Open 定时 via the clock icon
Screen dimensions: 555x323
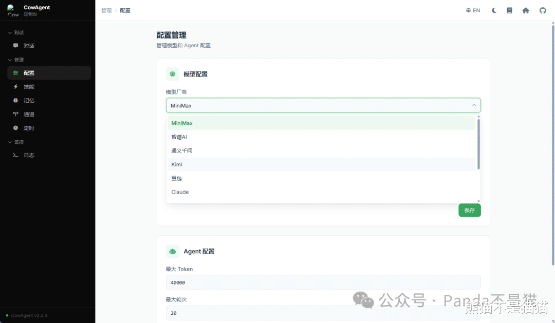(x=15, y=128)
